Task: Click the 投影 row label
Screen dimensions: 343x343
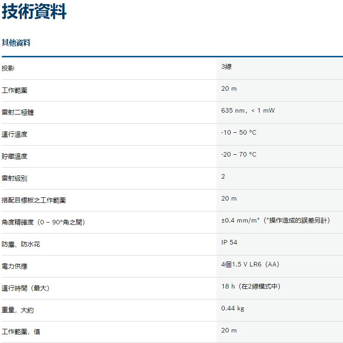Action: click(x=8, y=68)
